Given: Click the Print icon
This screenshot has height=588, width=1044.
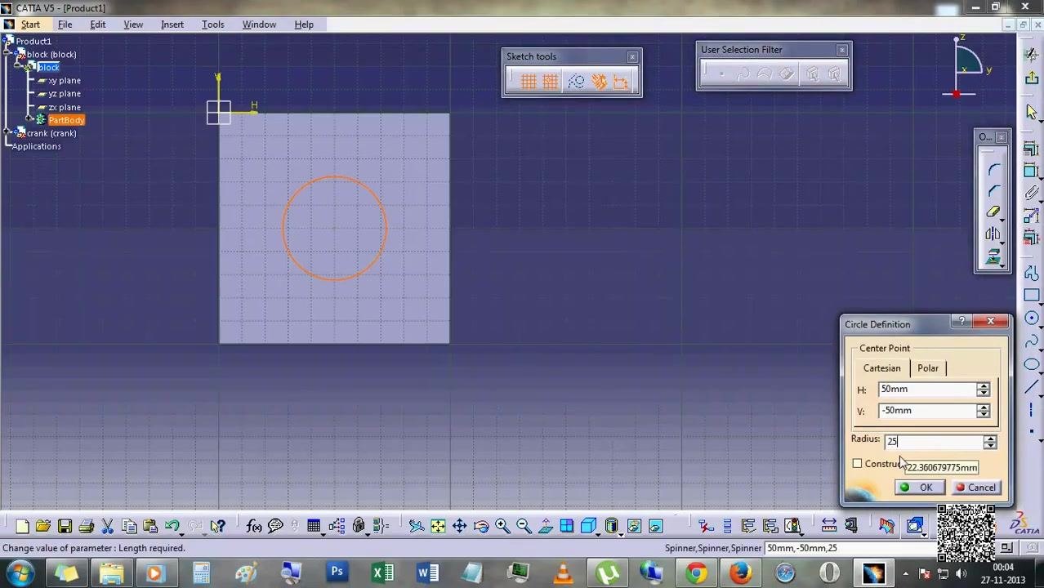Looking at the screenshot, I should pyautogui.click(x=86, y=526).
